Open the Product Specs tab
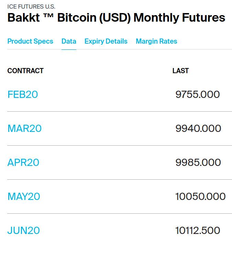The height and width of the screenshot is (258, 232). pos(30,41)
